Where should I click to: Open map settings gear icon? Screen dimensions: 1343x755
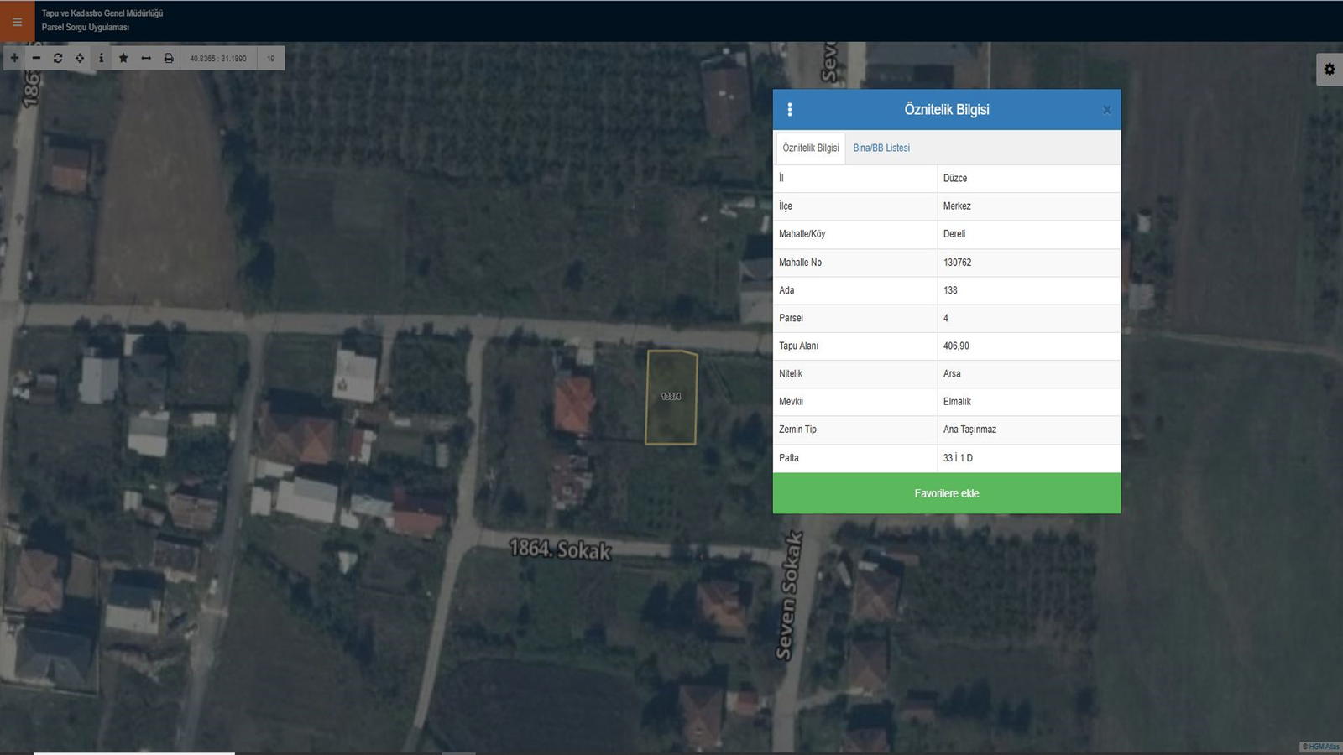pos(1330,70)
